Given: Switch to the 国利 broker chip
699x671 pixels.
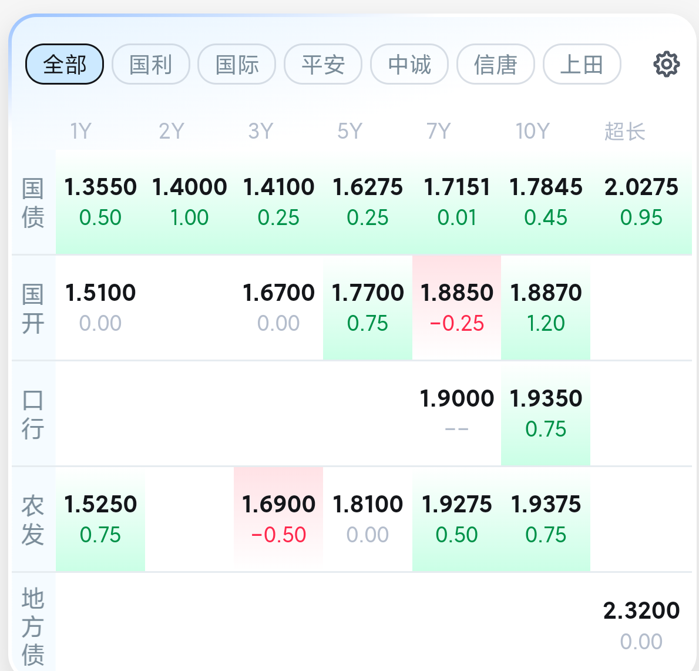Looking at the screenshot, I should [151, 64].
